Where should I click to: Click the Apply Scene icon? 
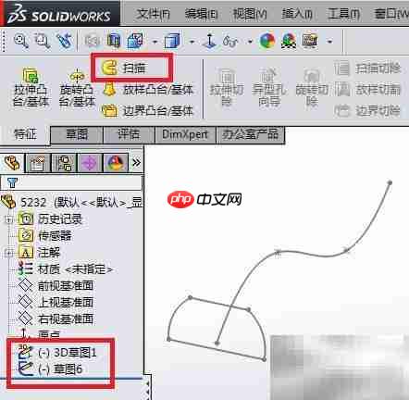coord(289,41)
